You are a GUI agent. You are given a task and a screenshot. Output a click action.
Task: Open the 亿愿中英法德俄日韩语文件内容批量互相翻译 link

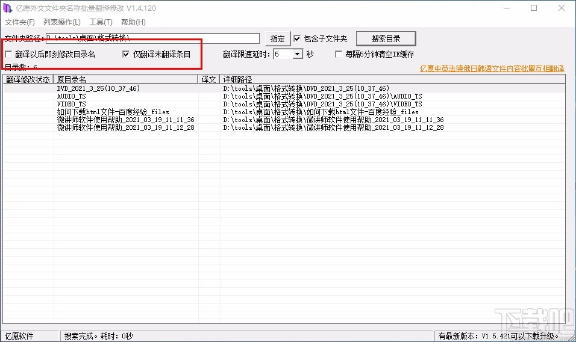pyautogui.click(x=492, y=69)
